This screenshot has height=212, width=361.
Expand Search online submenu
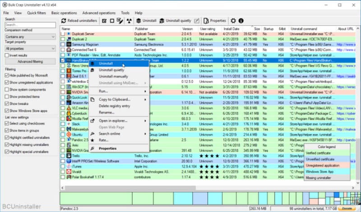click(119, 134)
